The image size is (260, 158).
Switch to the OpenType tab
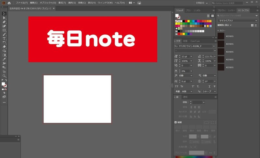pyautogui.click(x=195, y=41)
